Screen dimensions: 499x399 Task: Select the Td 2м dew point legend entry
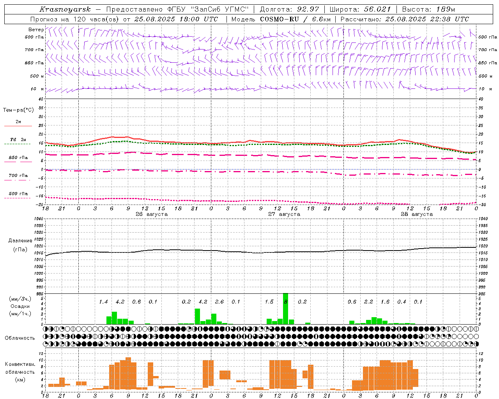point(18,139)
